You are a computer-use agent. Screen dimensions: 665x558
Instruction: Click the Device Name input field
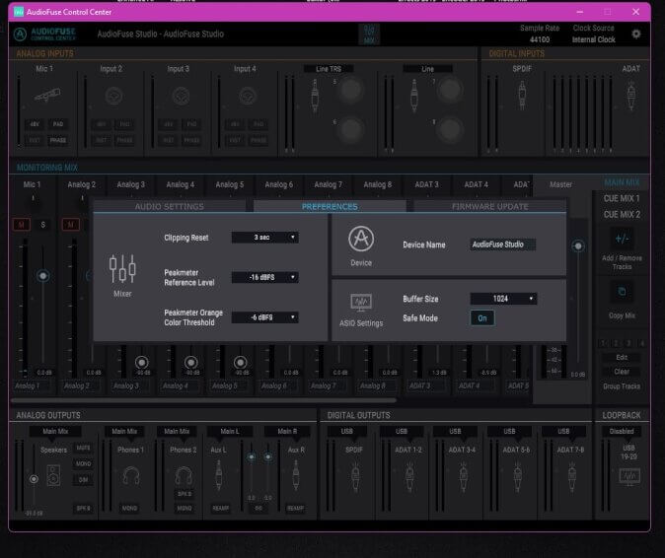503,244
